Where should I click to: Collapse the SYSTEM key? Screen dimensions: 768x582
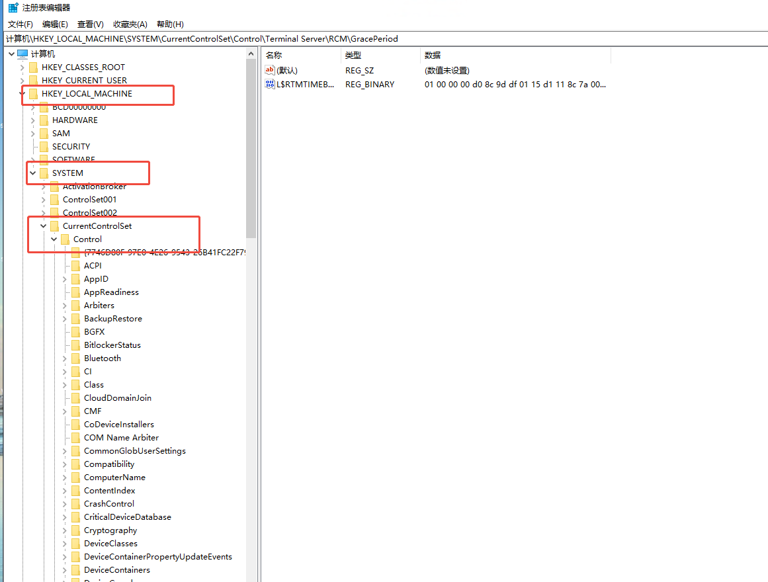coord(33,173)
